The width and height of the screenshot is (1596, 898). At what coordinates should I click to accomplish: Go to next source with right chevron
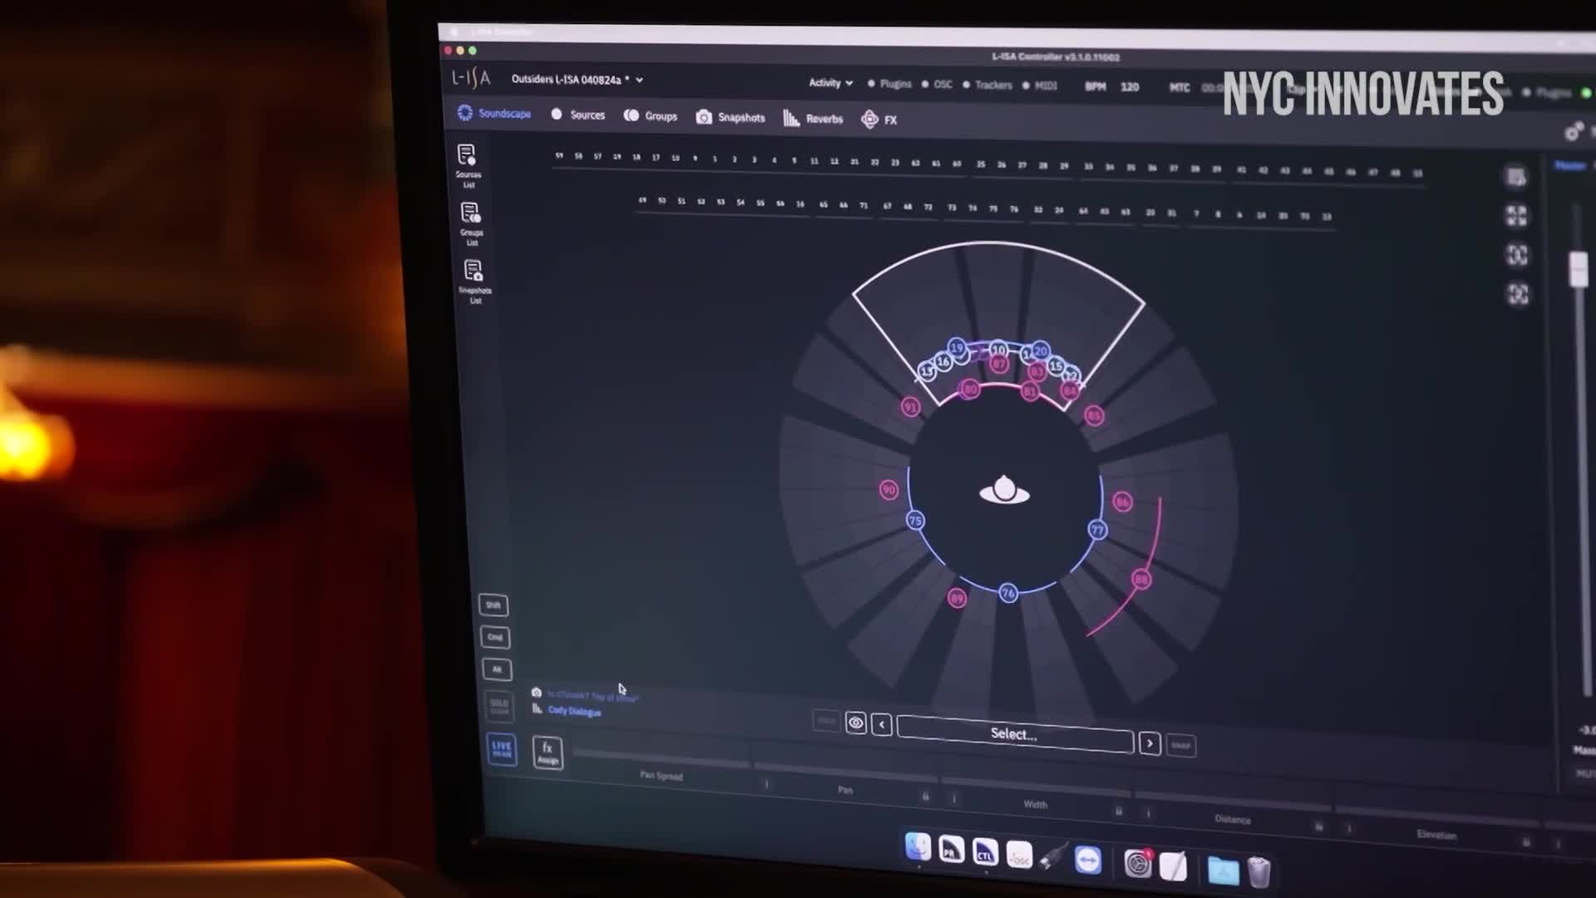(x=1150, y=743)
